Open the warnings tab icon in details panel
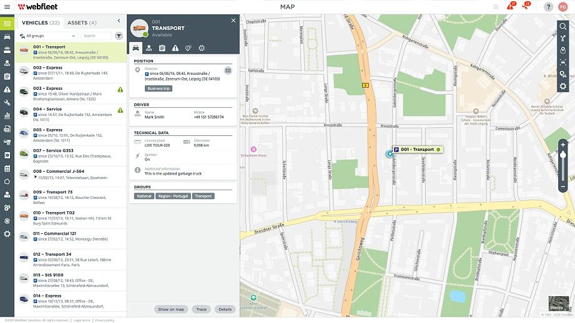Image resolution: width=575 pixels, height=323 pixels. (x=175, y=48)
